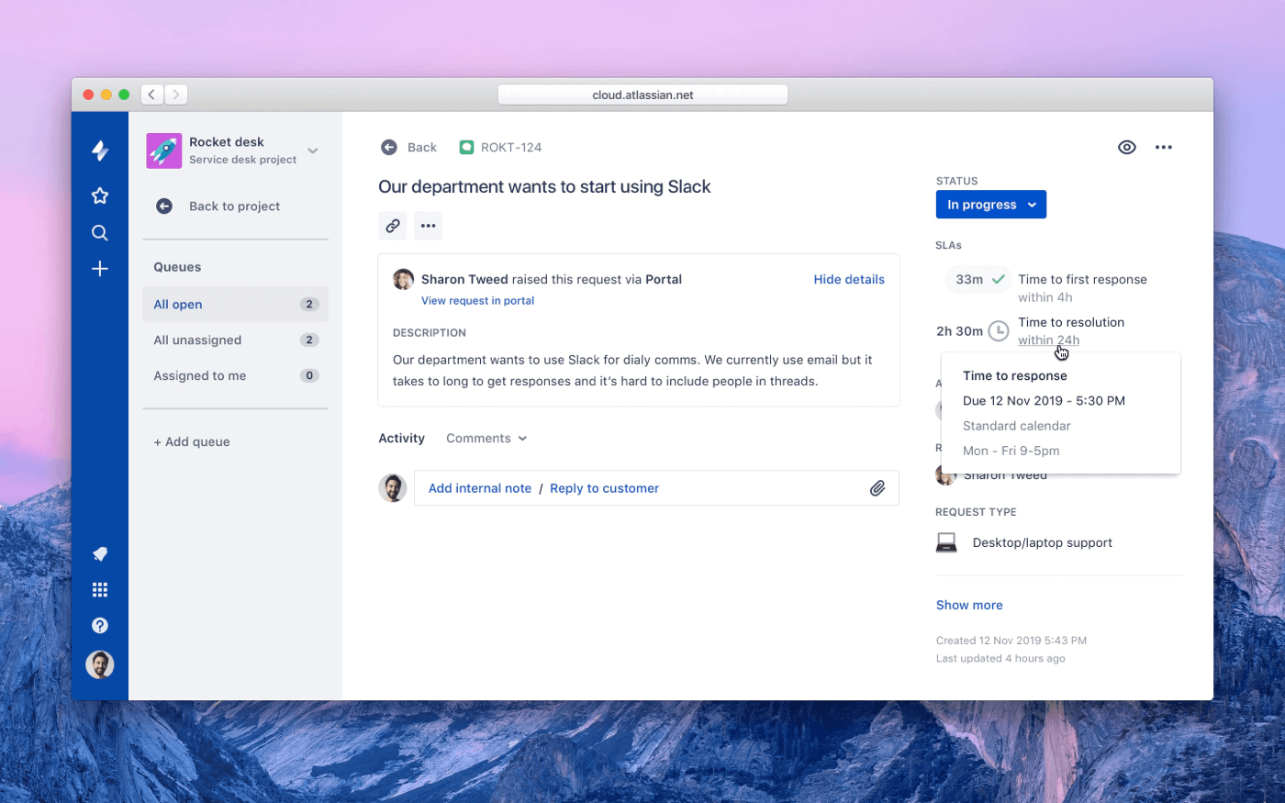Click the plus create icon in sidebar
The height and width of the screenshot is (803, 1285).
tap(100, 269)
